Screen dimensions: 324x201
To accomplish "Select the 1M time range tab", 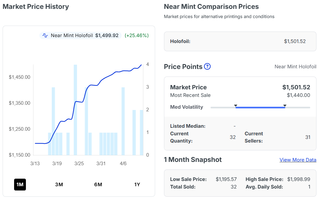I will [x=20, y=185].
